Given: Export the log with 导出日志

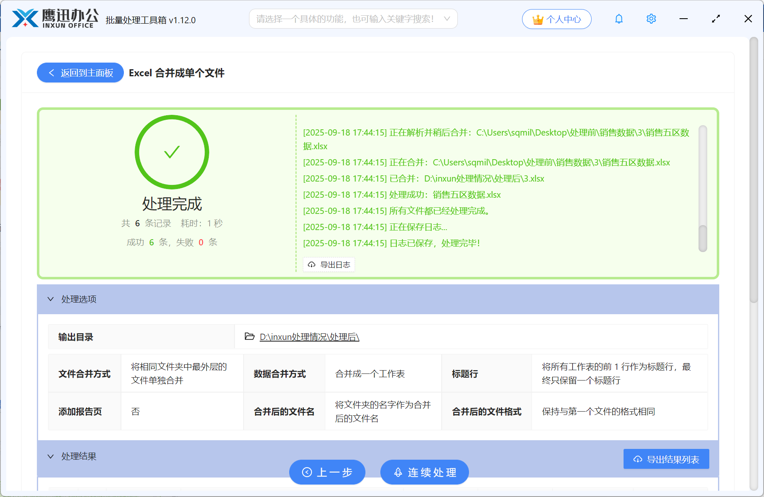Looking at the screenshot, I should pos(329,264).
